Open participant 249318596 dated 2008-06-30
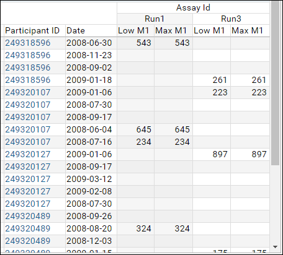283x255 pixels. (x=28, y=43)
